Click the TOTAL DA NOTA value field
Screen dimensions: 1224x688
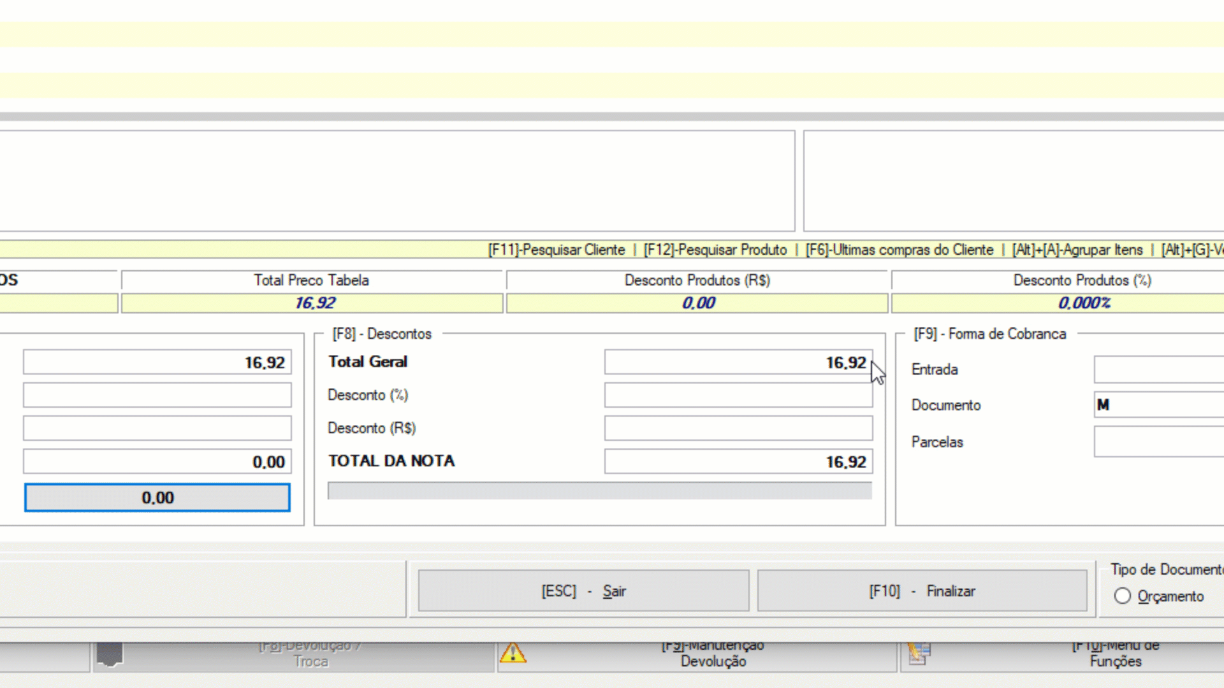pyautogui.click(x=738, y=461)
